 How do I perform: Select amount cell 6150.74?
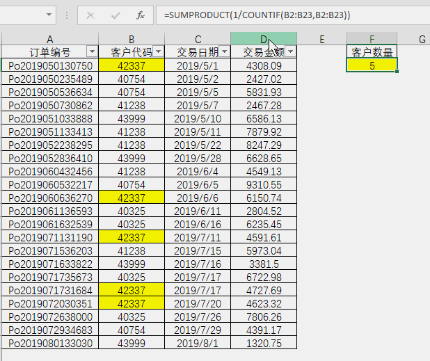264,198
